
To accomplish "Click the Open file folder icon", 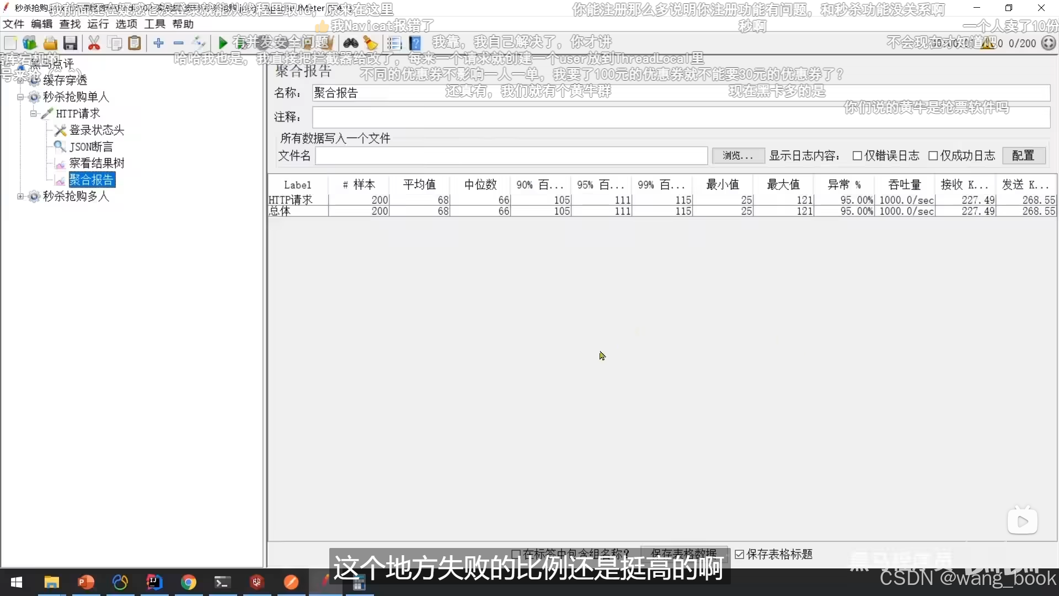I will [50, 43].
